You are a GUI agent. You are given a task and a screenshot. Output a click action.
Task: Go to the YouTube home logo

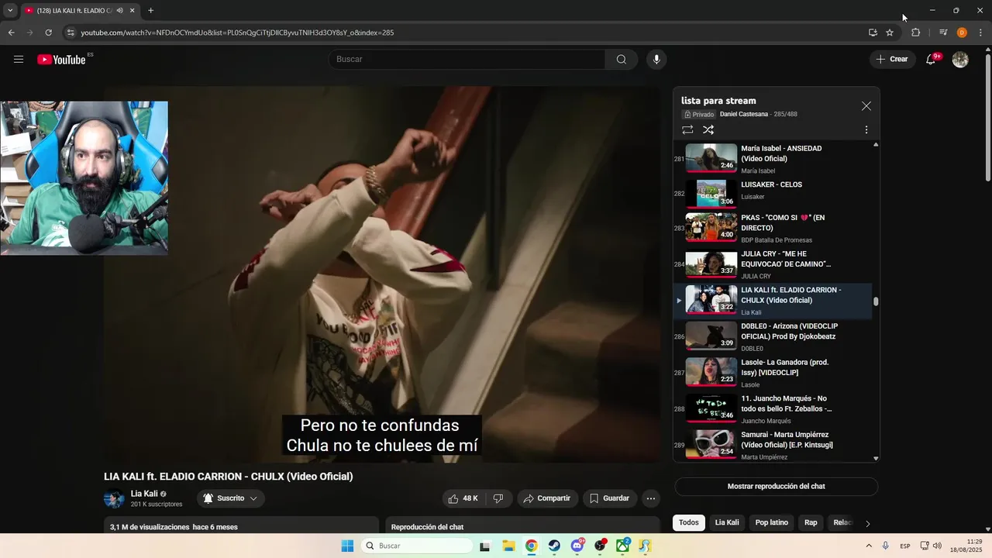[61, 60]
